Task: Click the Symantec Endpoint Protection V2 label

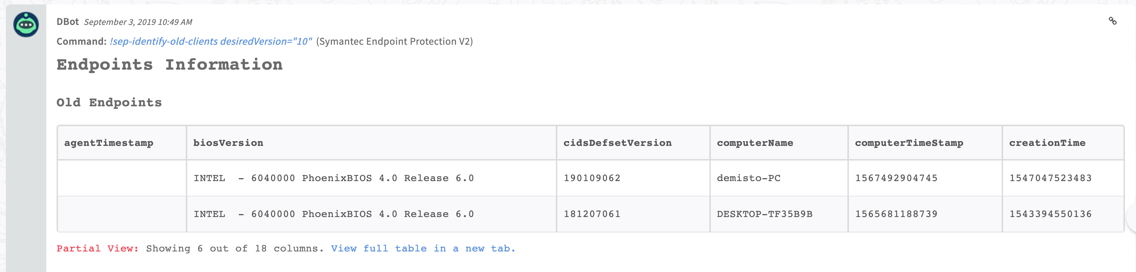Action: pos(395,42)
